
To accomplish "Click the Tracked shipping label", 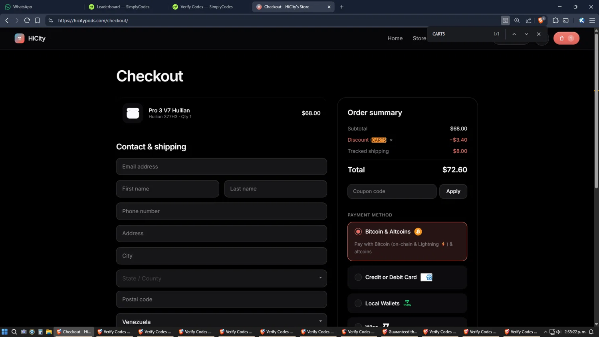I will 368,151.
